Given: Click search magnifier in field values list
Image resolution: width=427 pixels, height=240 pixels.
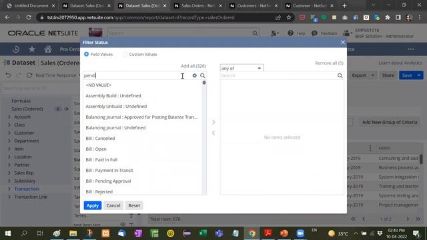Looking at the screenshot, I should [203, 75].
